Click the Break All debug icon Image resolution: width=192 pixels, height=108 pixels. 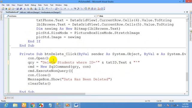68,9
